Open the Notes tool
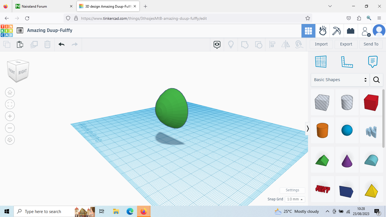 (372, 62)
